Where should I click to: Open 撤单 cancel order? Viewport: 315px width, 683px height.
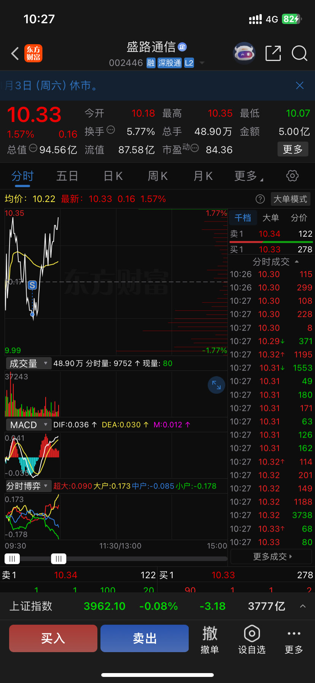click(210, 640)
